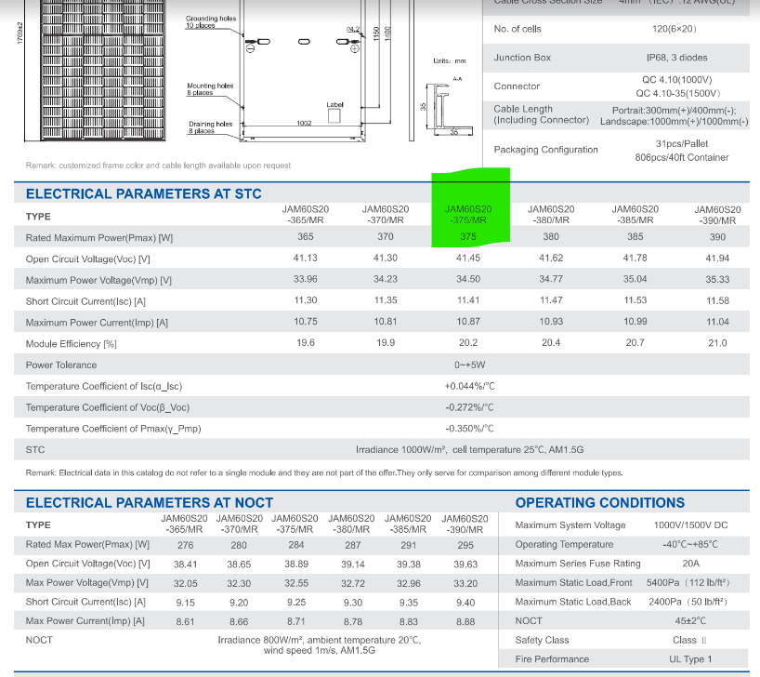The height and width of the screenshot is (677, 760).
Task: Click the Power Tolerance value 0~+5W
Action: click(x=469, y=365)
